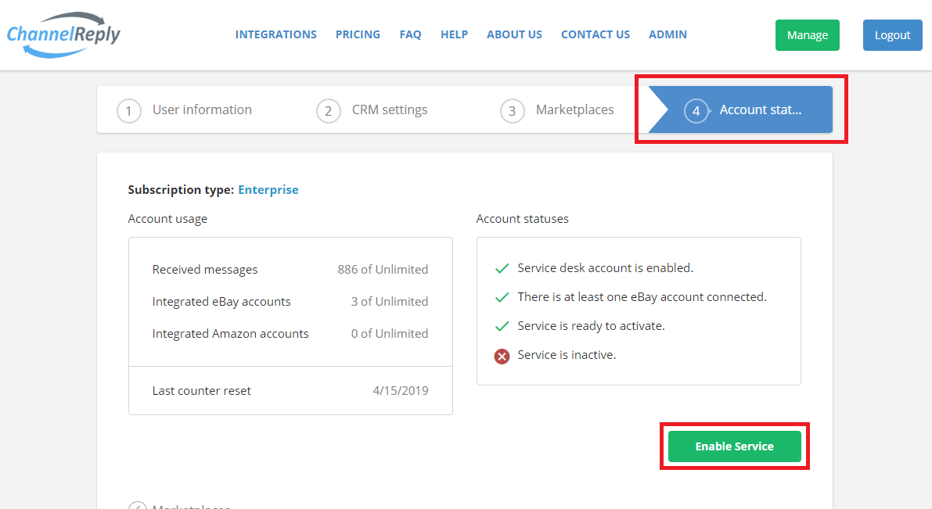
Task: Open the Integrations menu item
Action: pyautogui.click(x=276, y=34)
